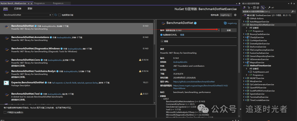Viewport: 297px width, 121px height.
Task: Open the Program.cs tab adjacent to NuGet tab
Action: point(42,3)
